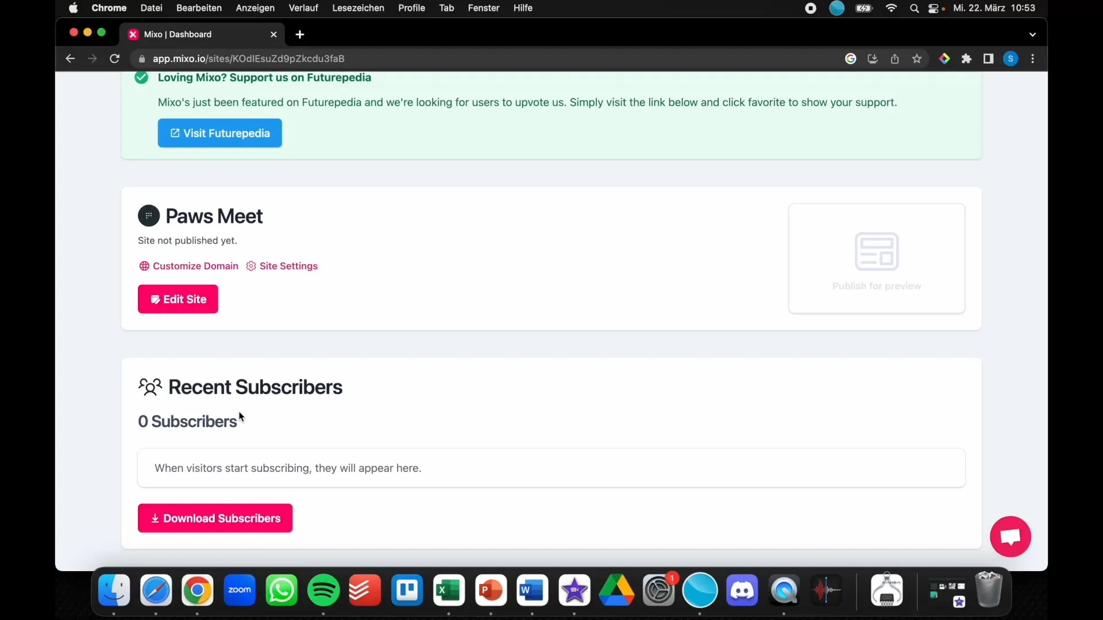Click the chat bubble support icon

1010,537
